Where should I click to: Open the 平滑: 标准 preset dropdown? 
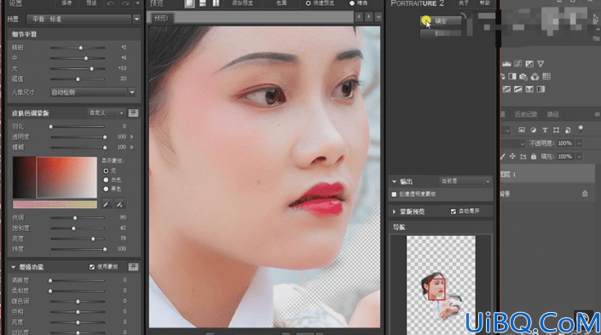click(x=84, y=19)
